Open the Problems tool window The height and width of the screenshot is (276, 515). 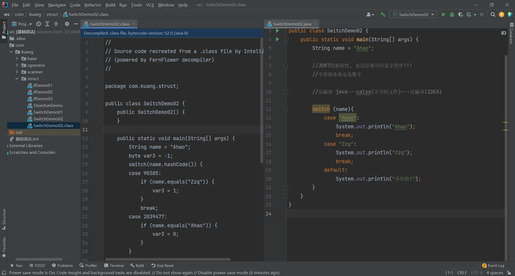[x=62, y=266]
